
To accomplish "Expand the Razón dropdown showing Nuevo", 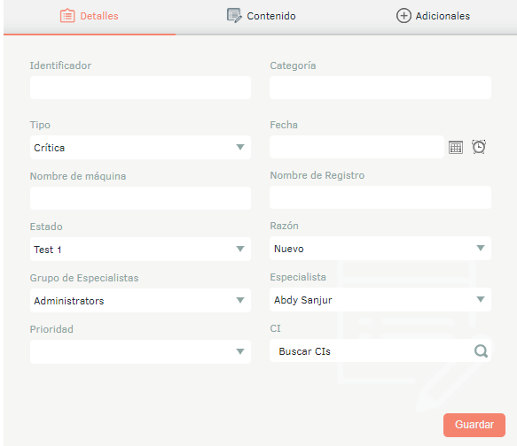I will click(380, 249).
